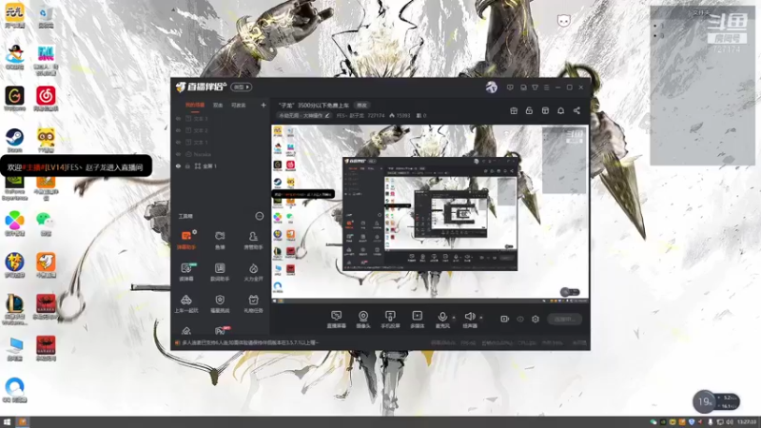761x428 pixels.
Task: Select the Naraka source row
Action: 221,154
